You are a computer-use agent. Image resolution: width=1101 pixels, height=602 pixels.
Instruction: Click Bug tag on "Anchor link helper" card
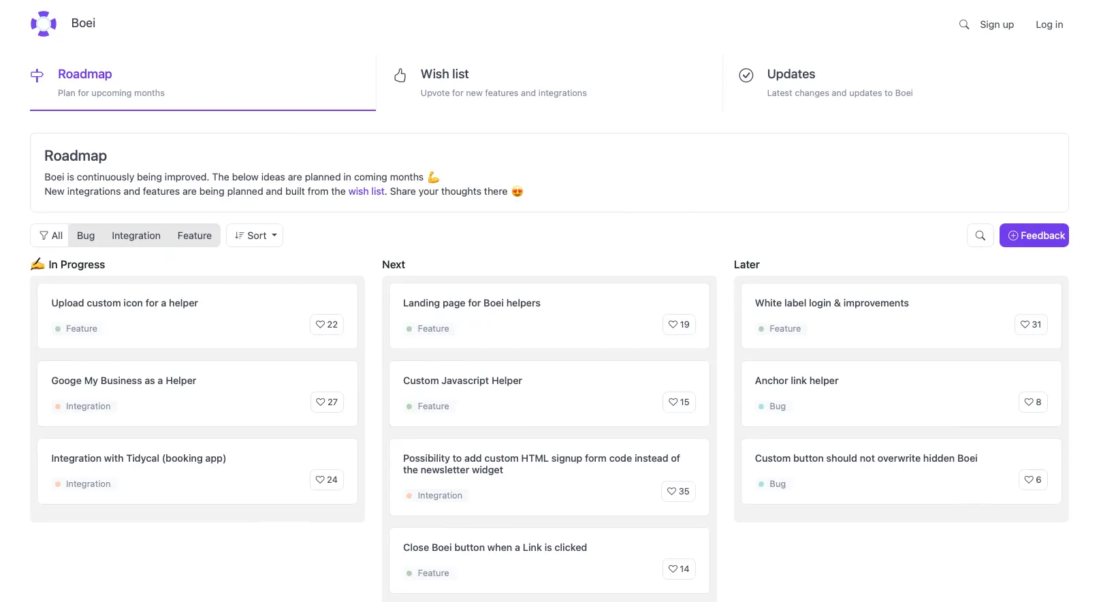[x=772, y=407]
